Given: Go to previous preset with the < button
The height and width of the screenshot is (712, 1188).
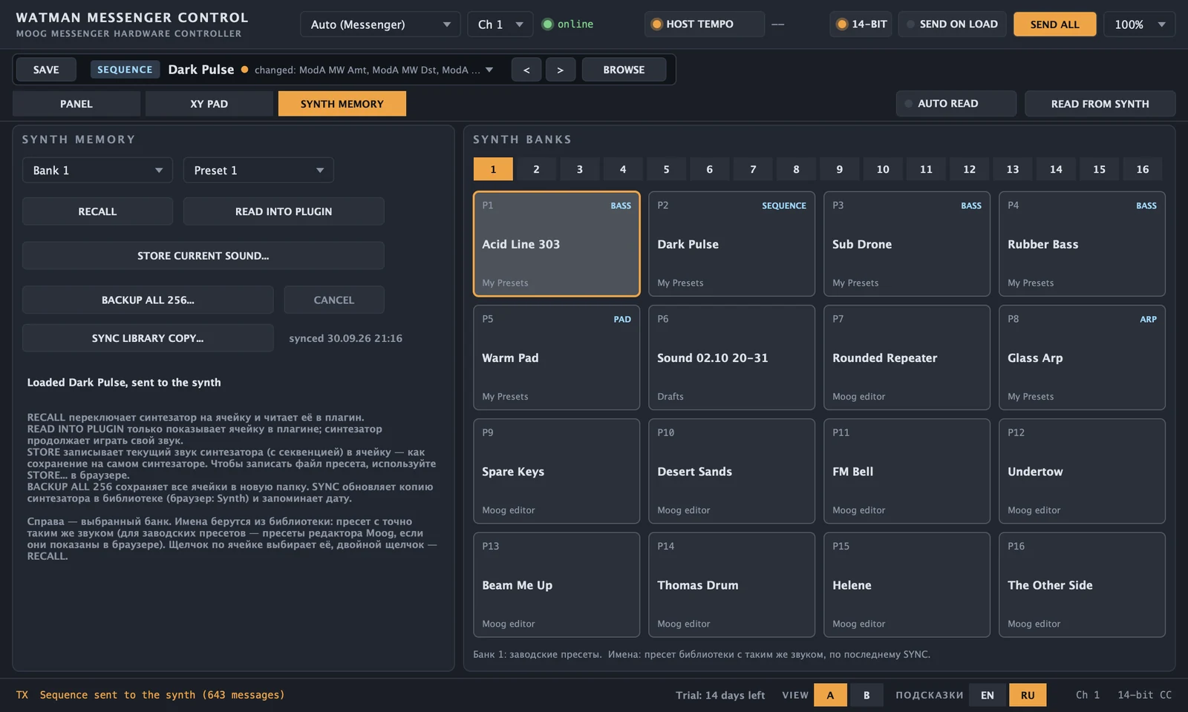Looking at the screenshot, I should click(x=526, y=70).
